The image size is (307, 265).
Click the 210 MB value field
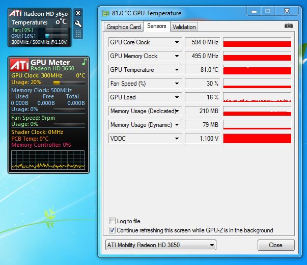(x=203, y=111)
